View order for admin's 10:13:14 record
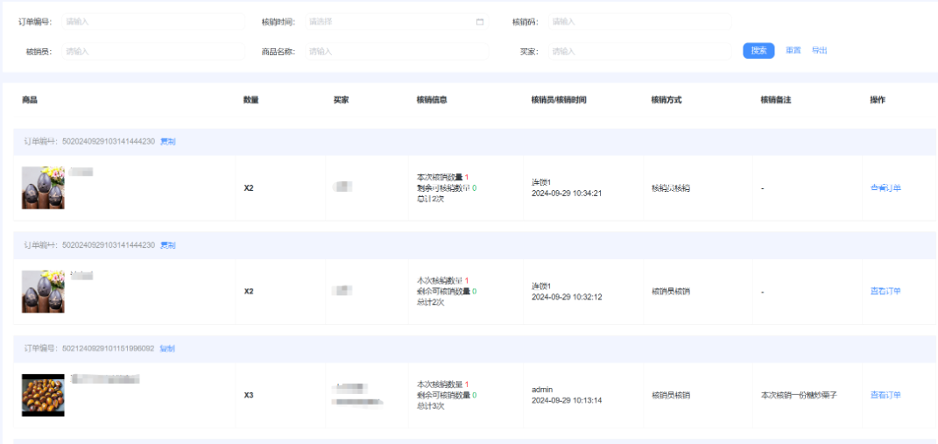Viewport: 938px width, 444px height. point(885,395)
